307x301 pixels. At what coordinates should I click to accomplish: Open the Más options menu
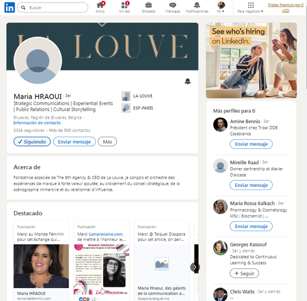coord(107,142)
